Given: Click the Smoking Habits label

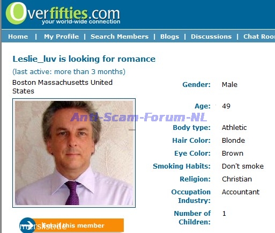Looking at the screenshot, I should tap(182, 166).
